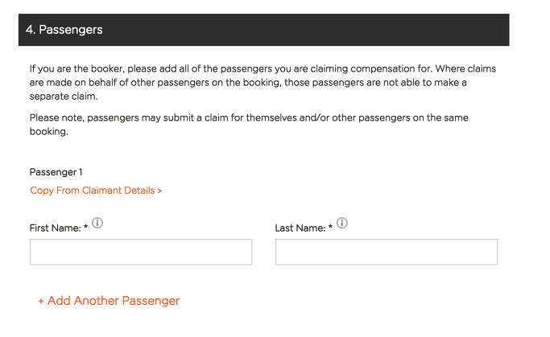Click the info icon beside First Name
550x337 pixels.
pos(97,223)
